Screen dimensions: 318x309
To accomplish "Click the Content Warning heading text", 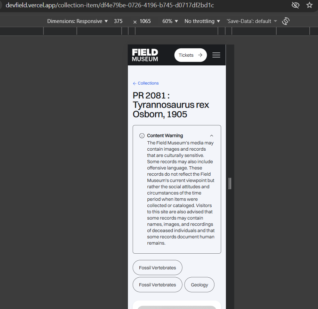I will tap(165, 136).
